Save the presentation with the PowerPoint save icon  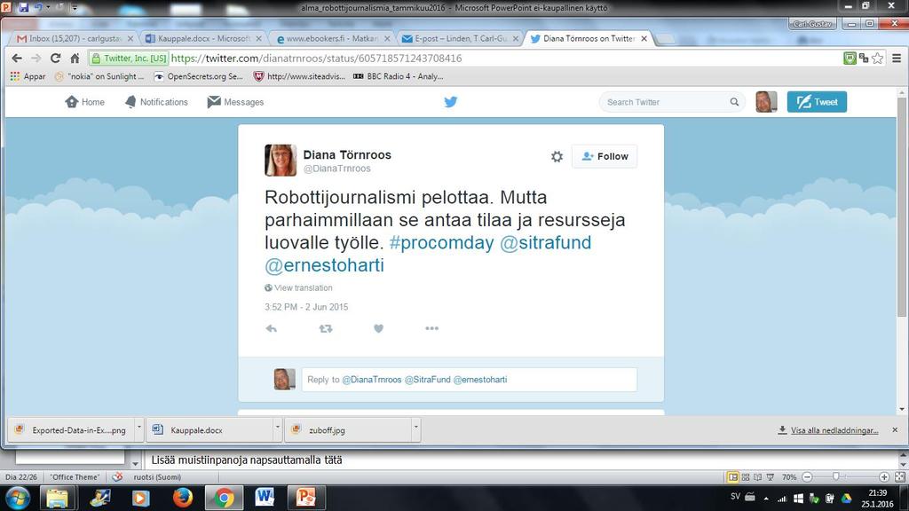point(23,7)
